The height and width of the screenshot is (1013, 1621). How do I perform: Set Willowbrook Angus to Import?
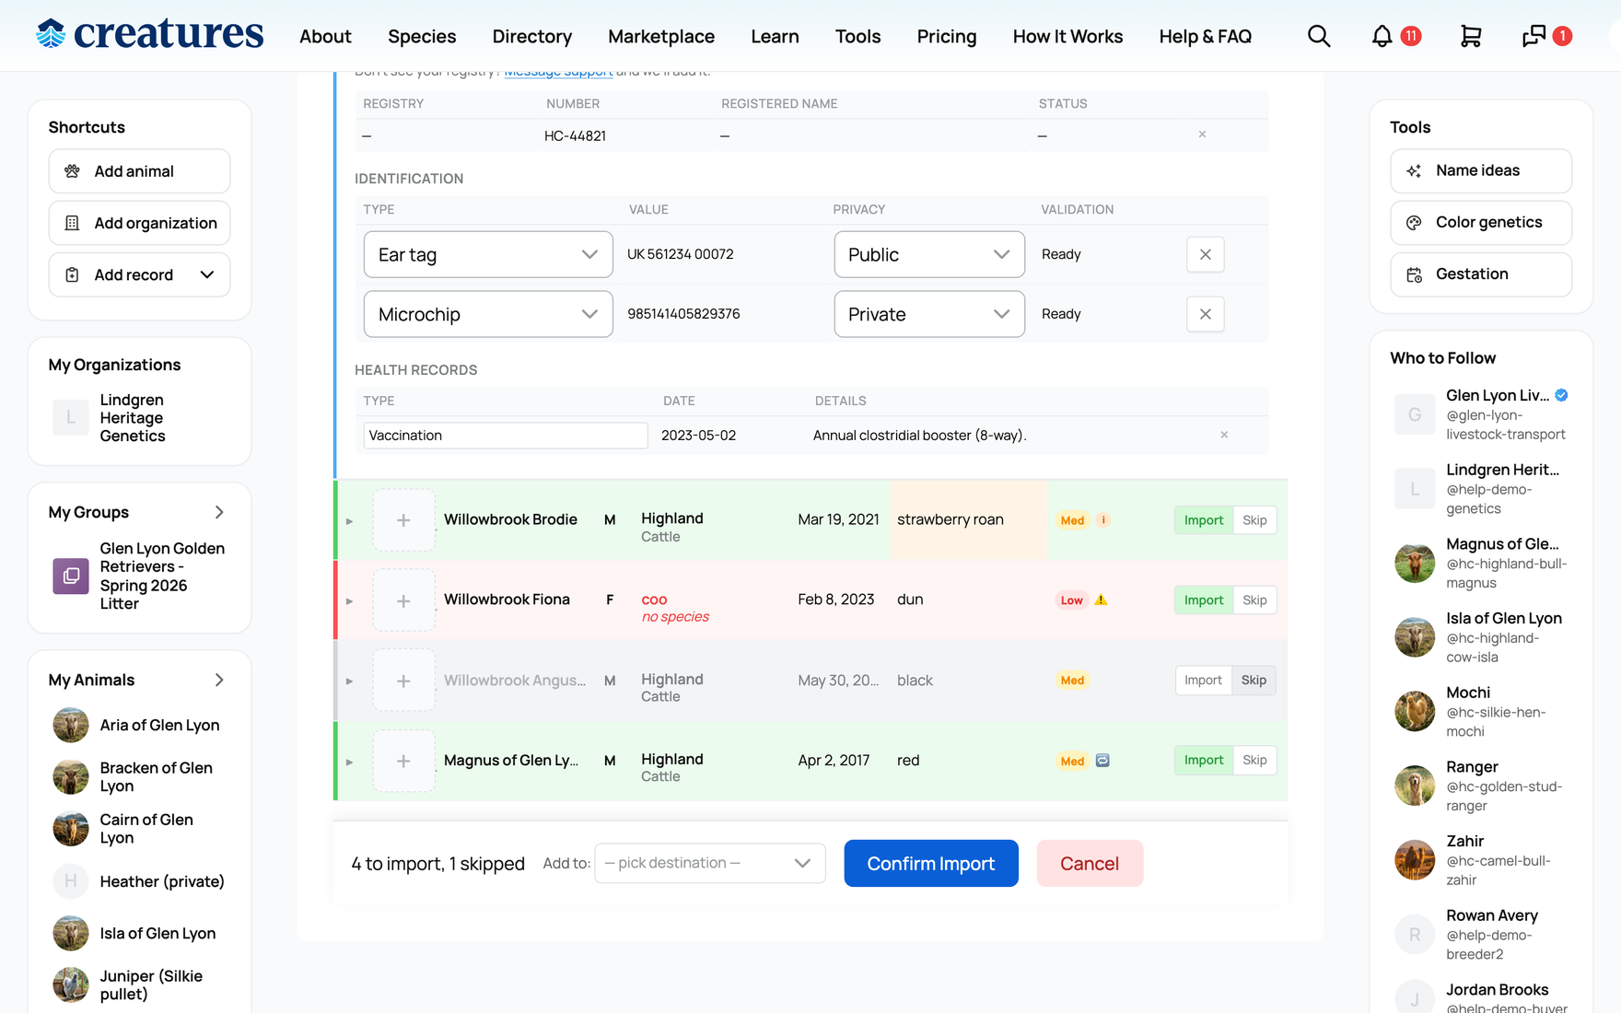tap(1203, 681)
